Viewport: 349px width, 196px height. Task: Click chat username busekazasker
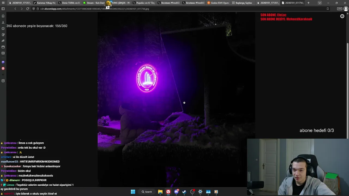click(x=13, y=166)
